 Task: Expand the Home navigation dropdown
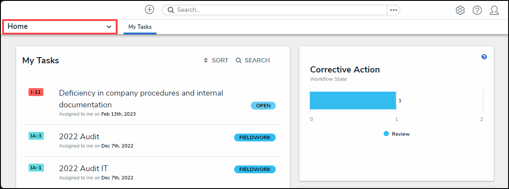pos(60,27)
